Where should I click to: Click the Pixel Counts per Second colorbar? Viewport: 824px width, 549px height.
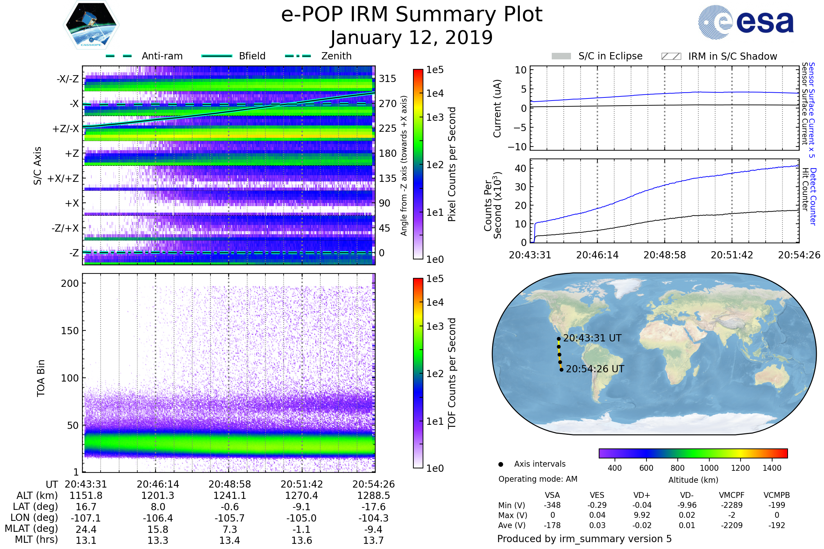[x=418, y=164]
